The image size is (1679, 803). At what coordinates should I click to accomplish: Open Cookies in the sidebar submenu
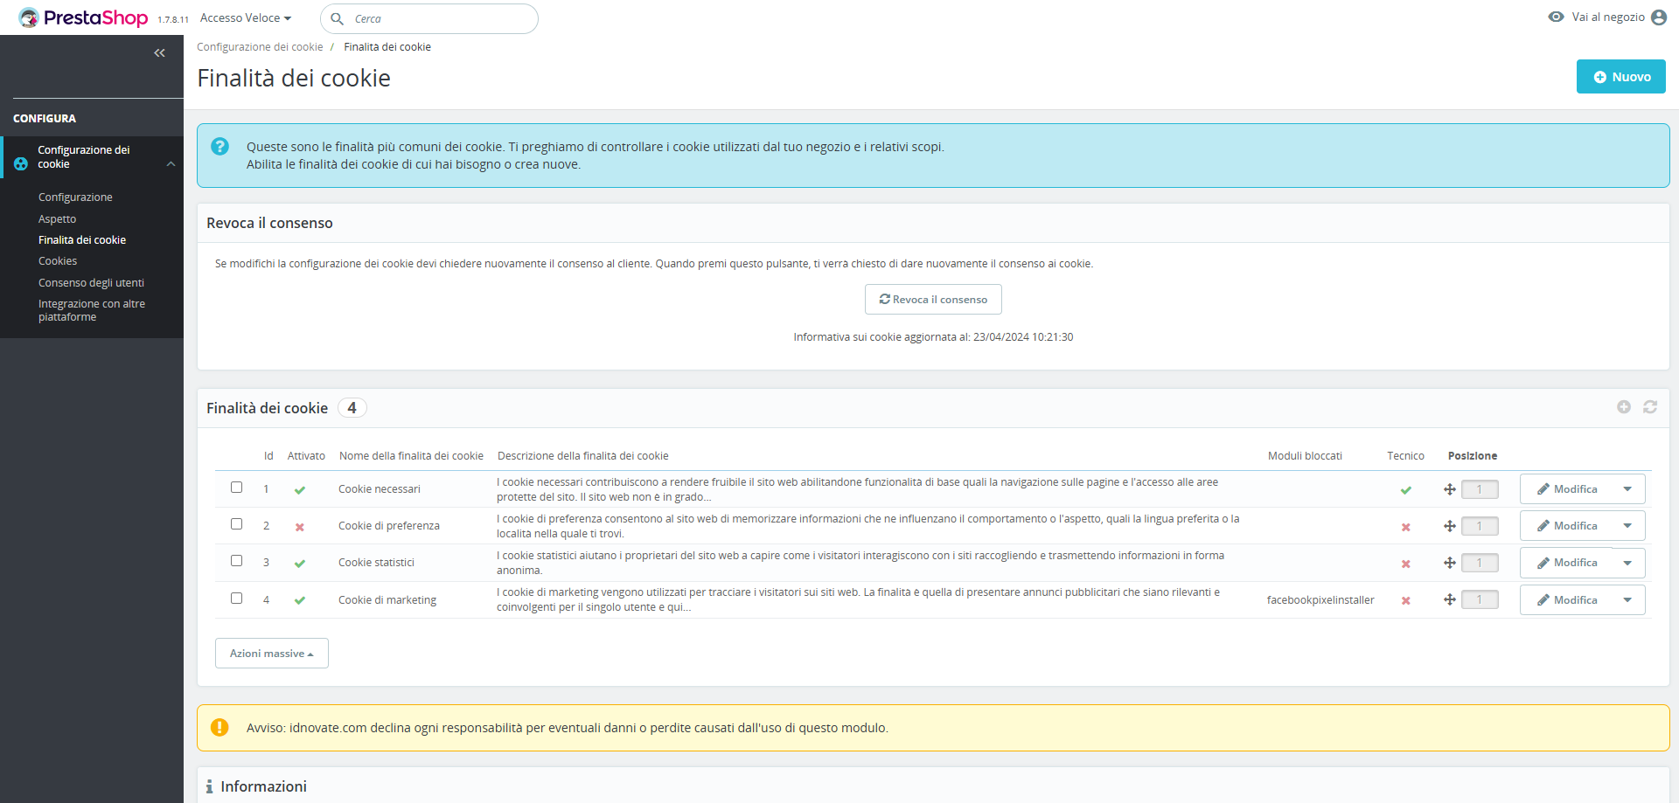tap(58, 261)
